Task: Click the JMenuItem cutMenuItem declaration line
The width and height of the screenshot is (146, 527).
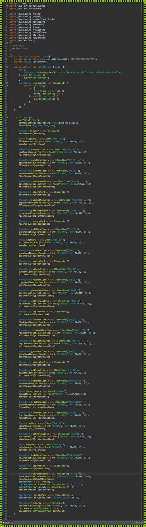Action: click(x=49, y=269)
